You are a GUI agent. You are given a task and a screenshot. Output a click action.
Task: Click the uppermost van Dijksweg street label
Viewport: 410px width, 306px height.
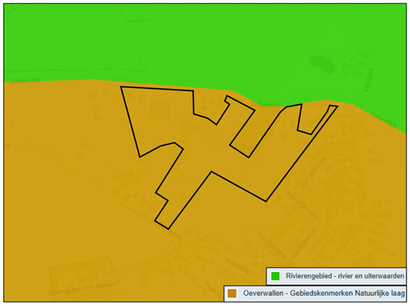click(x=312, y=172)
